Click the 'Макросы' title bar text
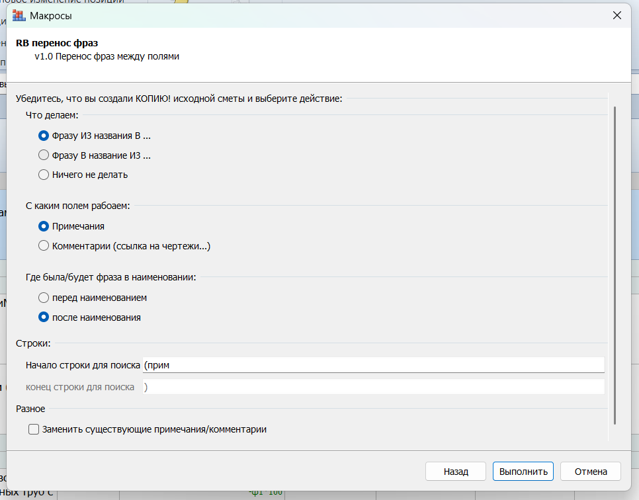639x500 pixels. [51, 15]
